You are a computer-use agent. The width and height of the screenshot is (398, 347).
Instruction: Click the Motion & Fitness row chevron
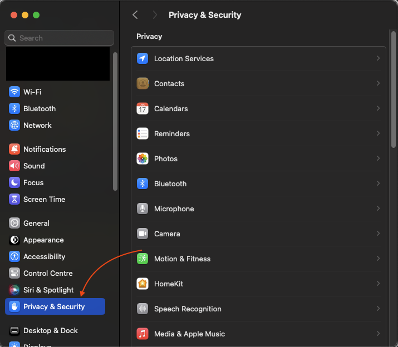pos(378,259)
